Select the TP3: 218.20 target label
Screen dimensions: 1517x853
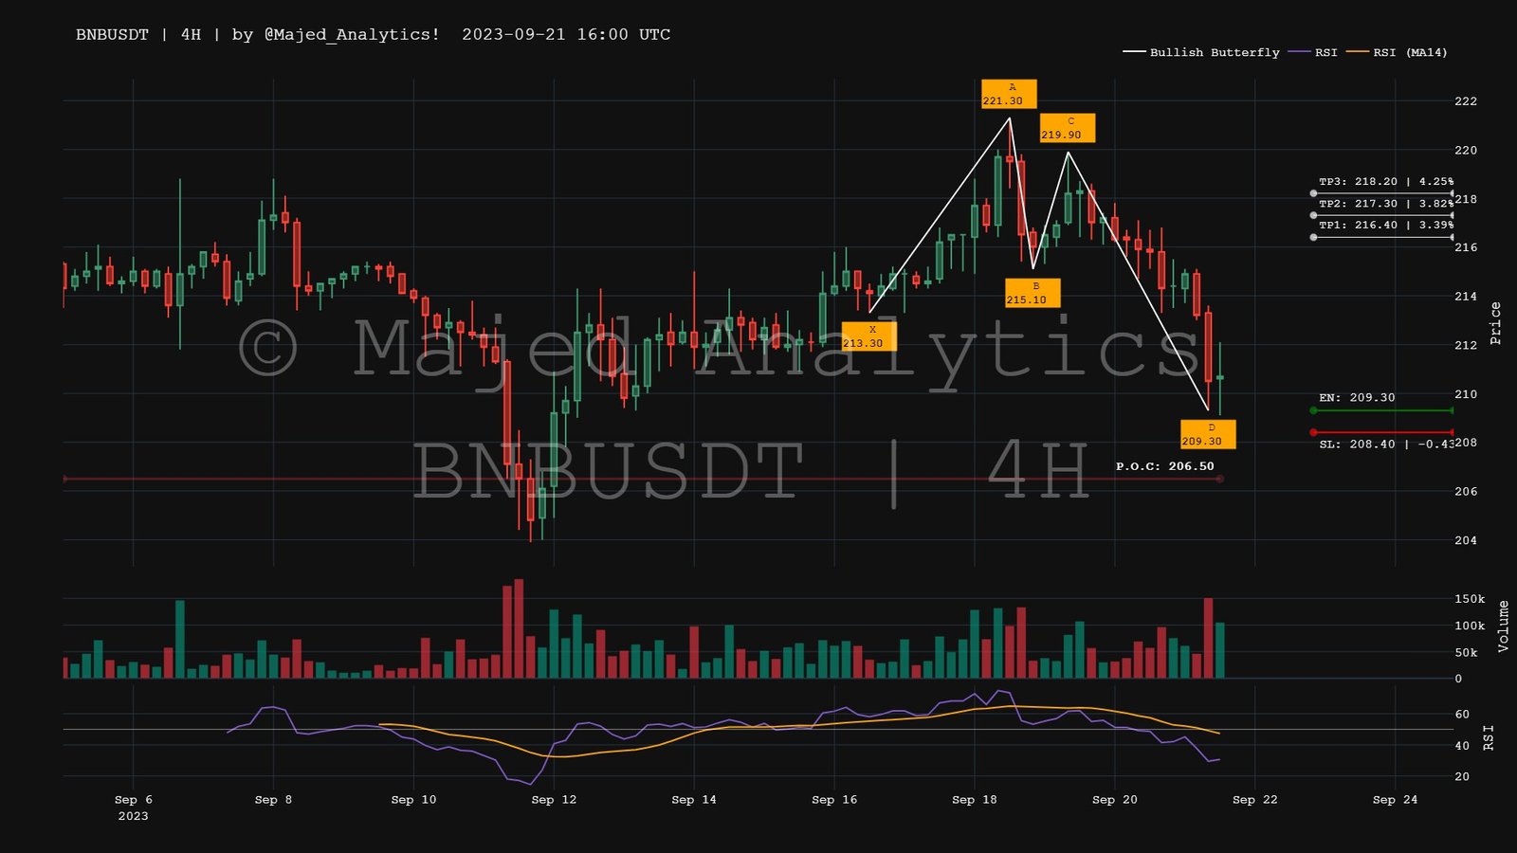pyautogui.click(x=1385, y=181)
